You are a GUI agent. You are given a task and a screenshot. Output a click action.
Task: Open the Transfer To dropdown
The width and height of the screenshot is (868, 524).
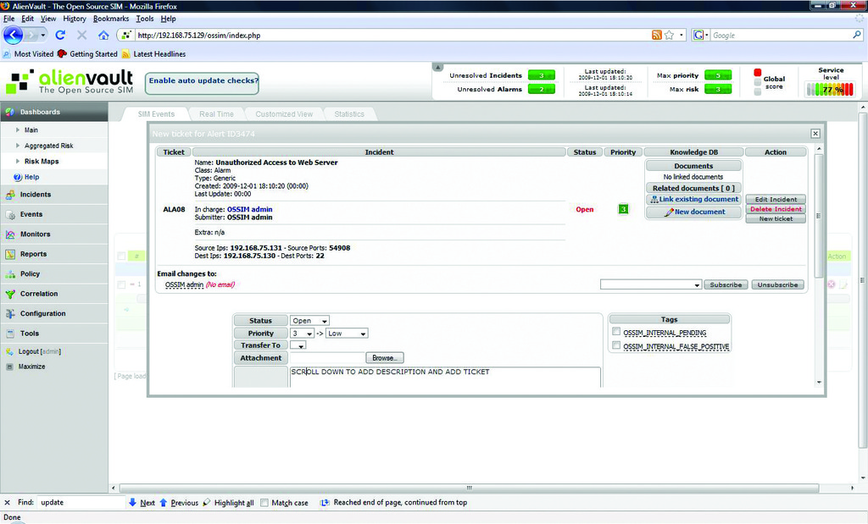tap(298, 345)
